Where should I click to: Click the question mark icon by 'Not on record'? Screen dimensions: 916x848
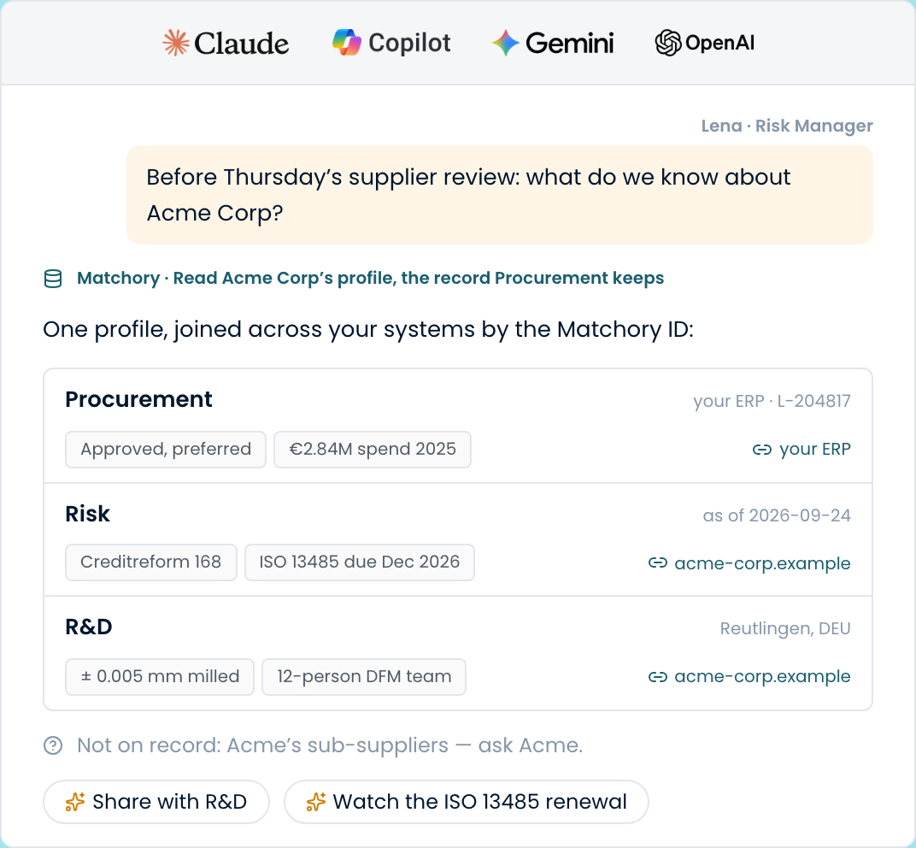coord(53,745)
